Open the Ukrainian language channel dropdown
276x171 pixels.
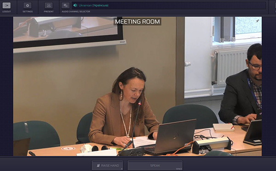coord(169,6)
